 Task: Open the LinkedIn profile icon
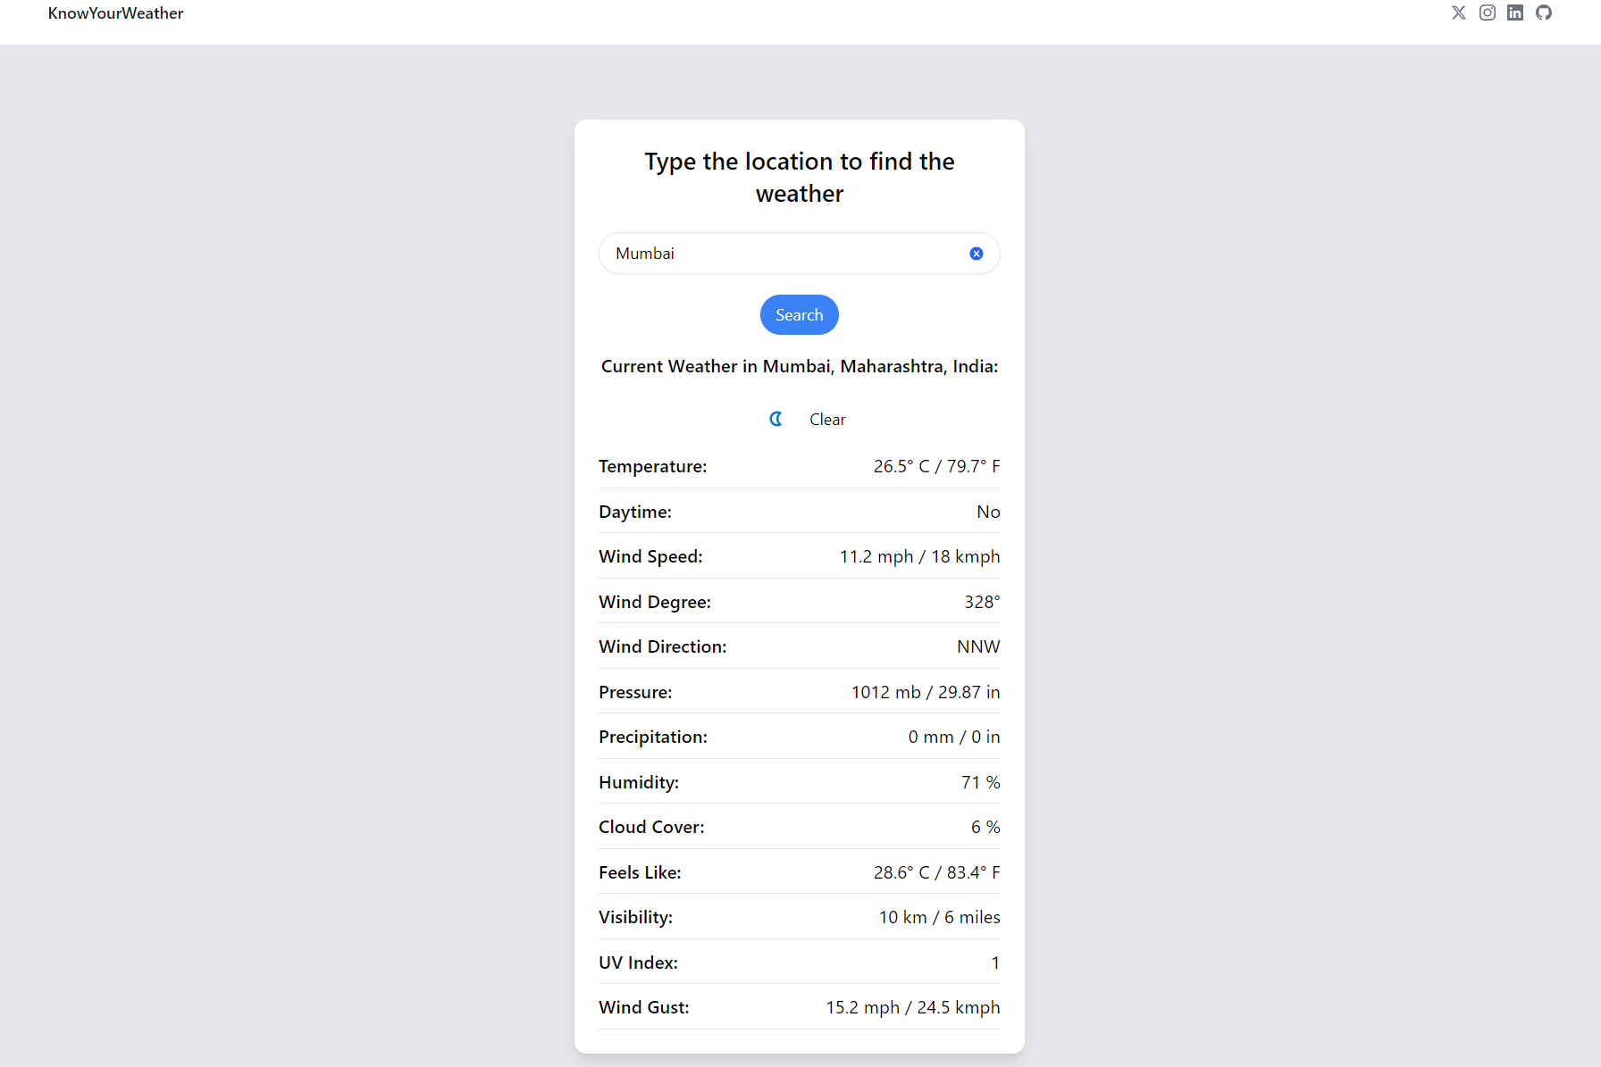click(1515, 13)
